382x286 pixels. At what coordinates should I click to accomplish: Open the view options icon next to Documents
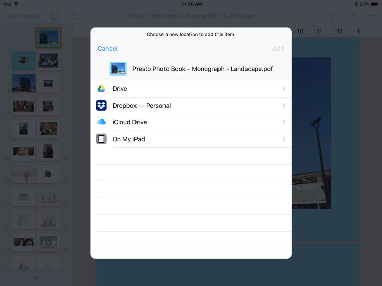pos(55,16)
